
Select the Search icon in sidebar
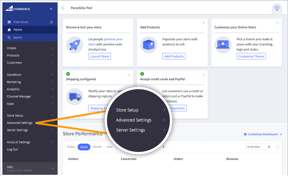9,38
